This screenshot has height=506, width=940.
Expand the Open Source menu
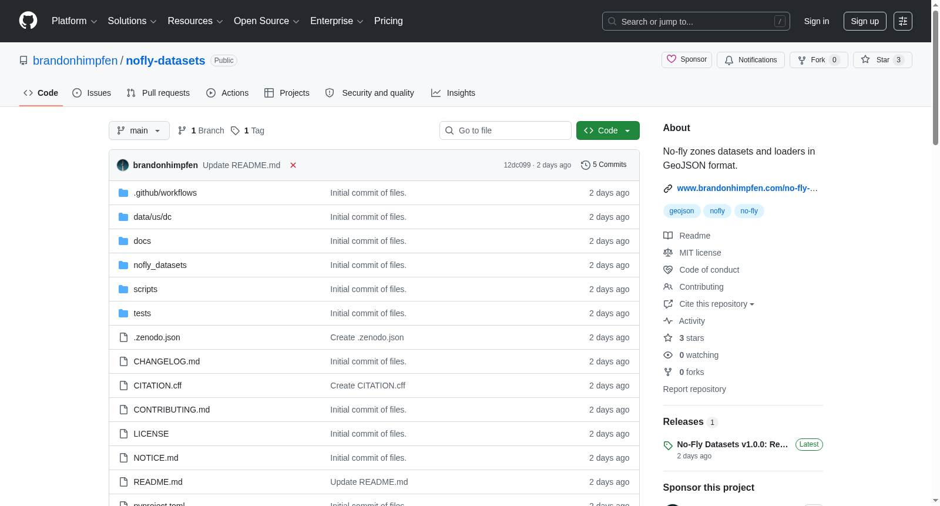pyautogui.click(x=267, y=21)
